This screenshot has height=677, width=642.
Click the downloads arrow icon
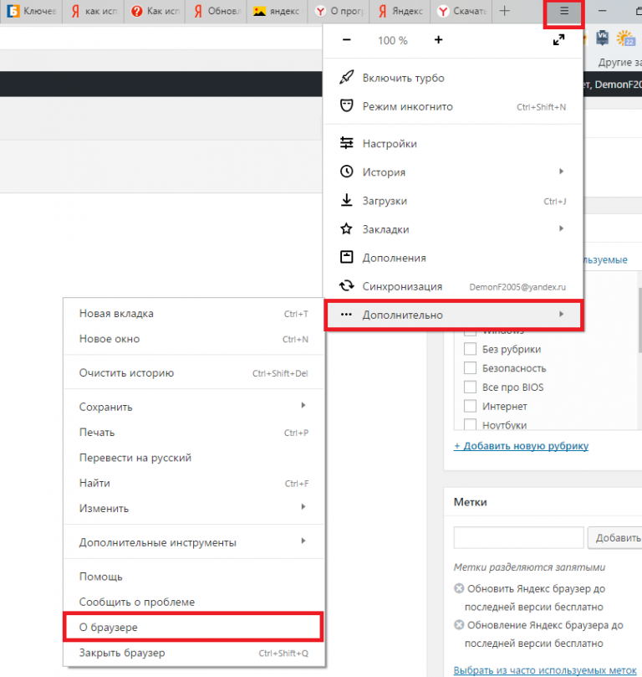pos(347,200)
